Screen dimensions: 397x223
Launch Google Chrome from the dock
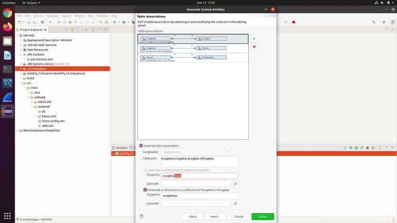(7, 13)
